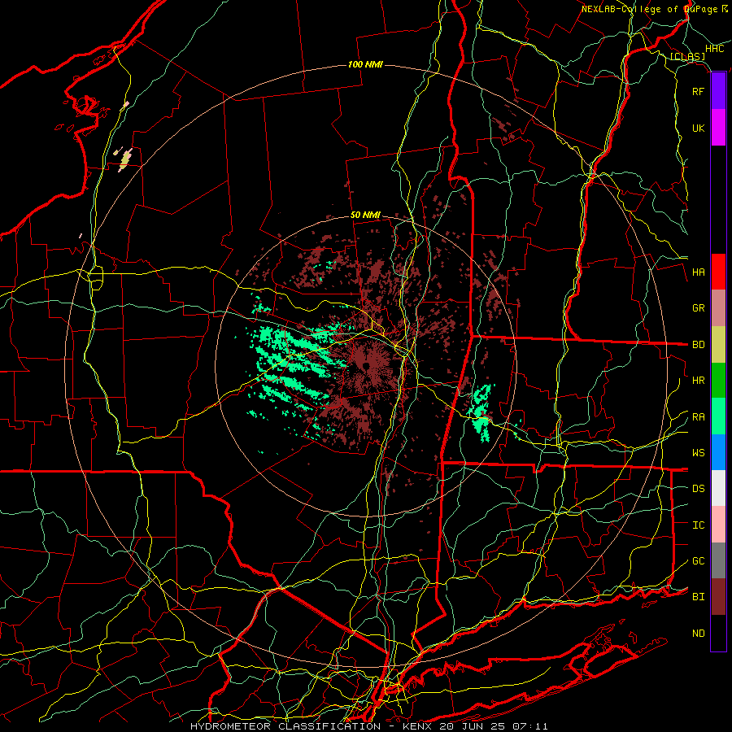The width and height of the screenshot is (732, 732).
Task: Select the GR legend label
Action: click(698, 308)
